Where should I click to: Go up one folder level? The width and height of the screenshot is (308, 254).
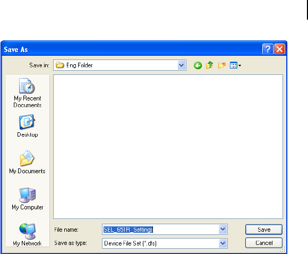pos(210,65)
